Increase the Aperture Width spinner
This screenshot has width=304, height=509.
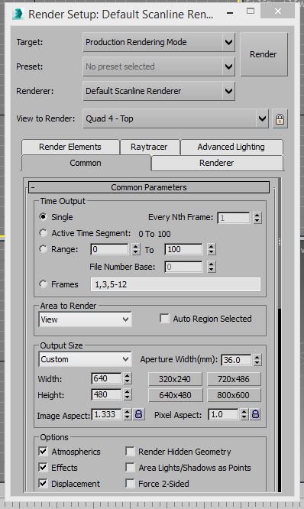pos(257,357)
